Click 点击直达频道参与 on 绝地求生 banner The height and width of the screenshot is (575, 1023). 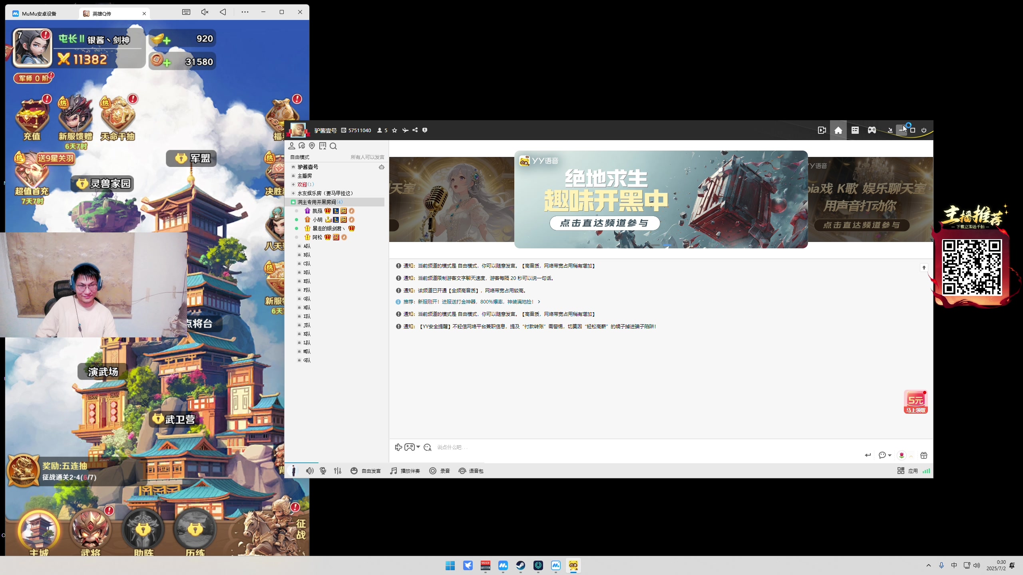[605, 223]
